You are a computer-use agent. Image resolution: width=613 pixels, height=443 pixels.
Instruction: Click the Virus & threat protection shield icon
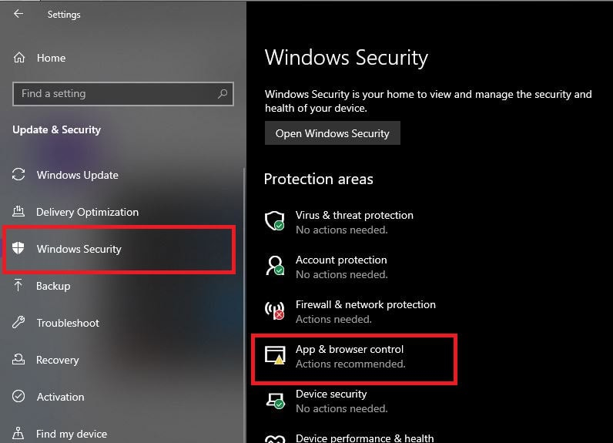click(x=275, y=222)
